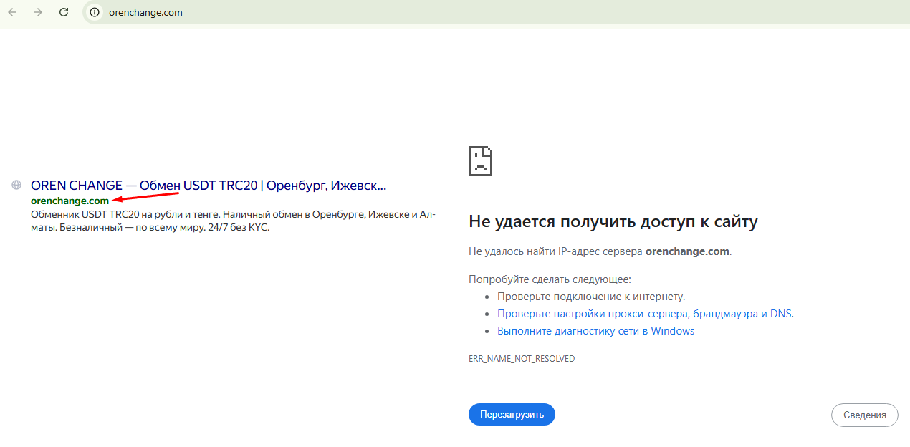Click the browser back arrow
Image resolution: width=910 pixels, height=447 pixels.
(x=12, y=12)
